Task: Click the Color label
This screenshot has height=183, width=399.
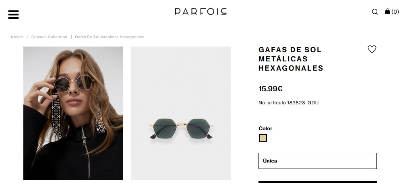Action: click(265, 128)
